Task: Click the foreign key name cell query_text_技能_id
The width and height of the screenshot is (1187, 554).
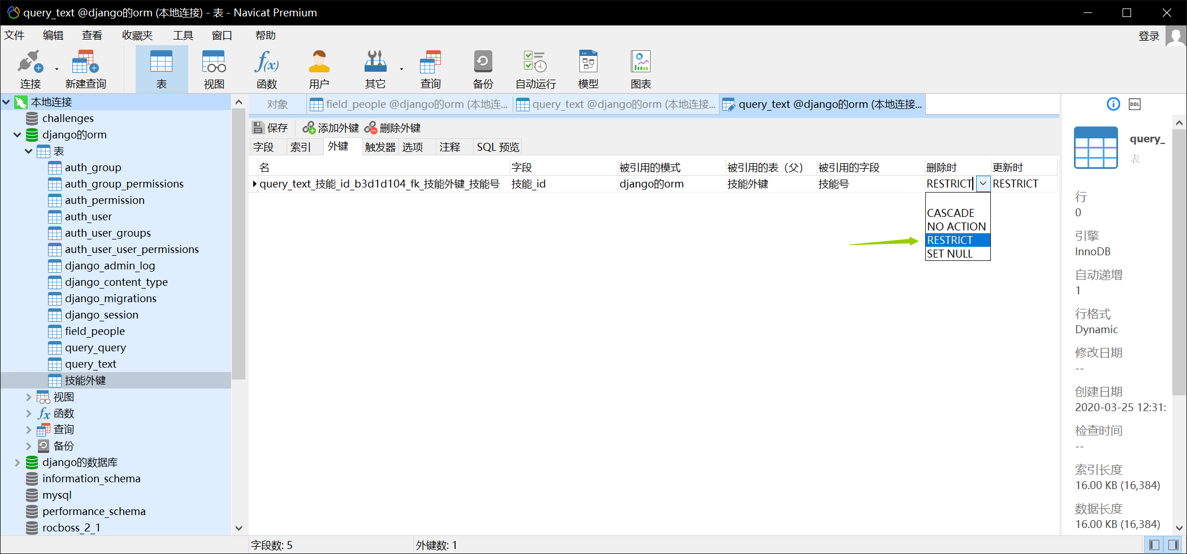Action: coord(384,184)
